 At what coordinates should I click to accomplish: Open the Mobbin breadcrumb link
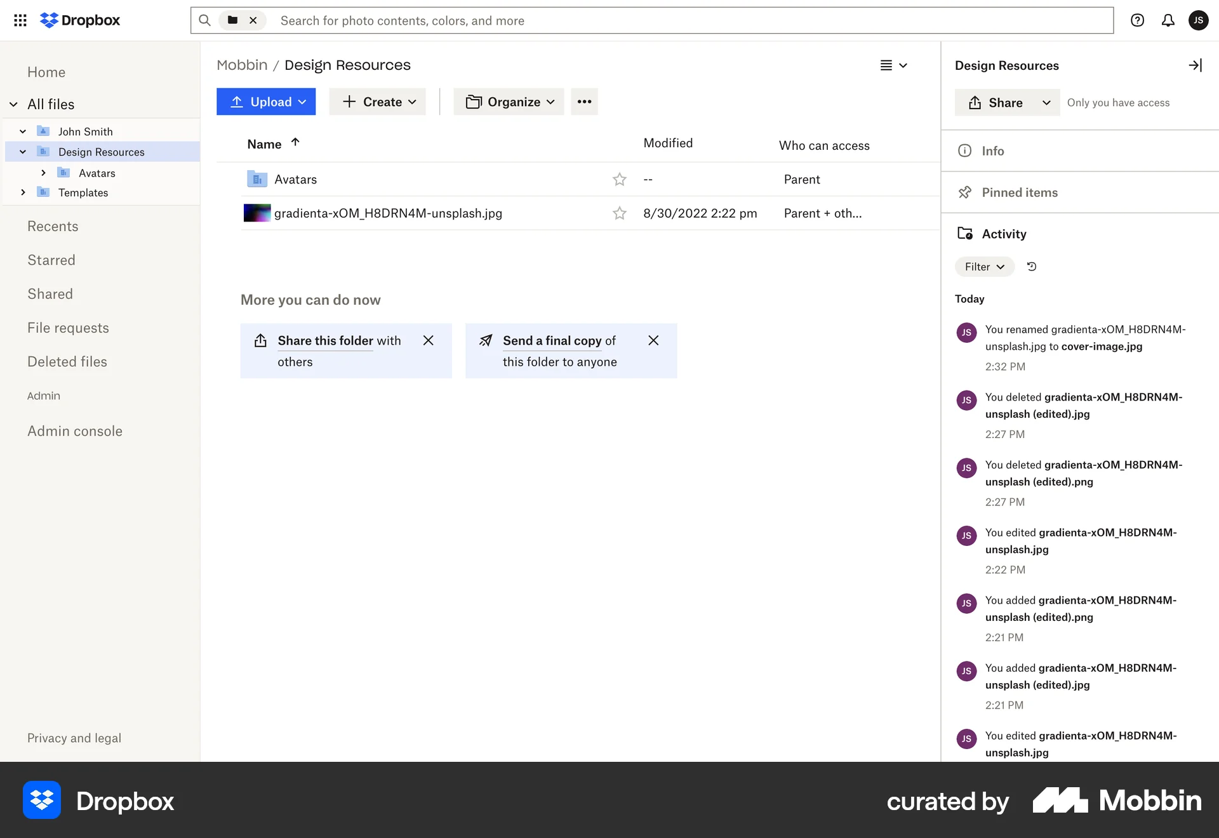pyautogui.click(x=241, y=65)
